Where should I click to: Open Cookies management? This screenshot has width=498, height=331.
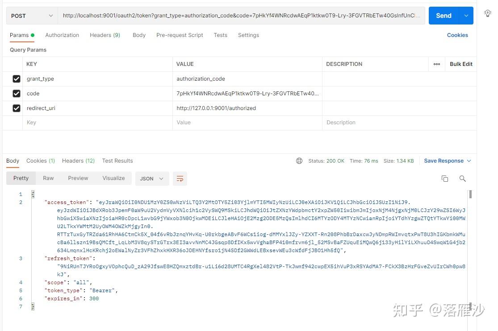pos(457,35)
